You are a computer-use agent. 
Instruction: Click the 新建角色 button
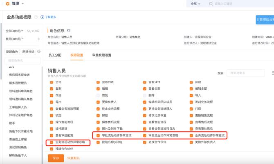12,52
